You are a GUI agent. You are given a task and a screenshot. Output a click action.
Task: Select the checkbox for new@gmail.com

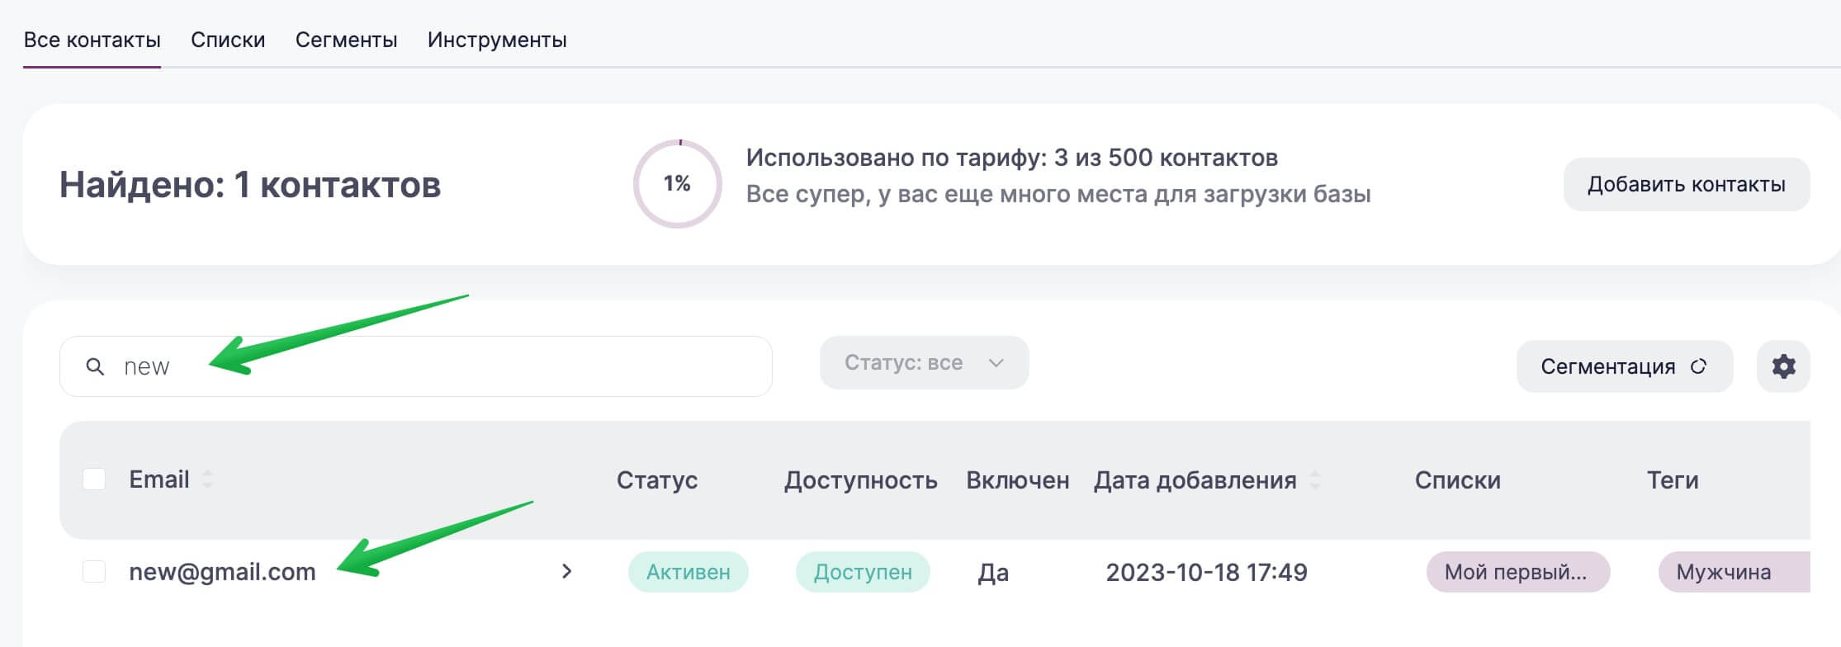[x=94, y=571]
